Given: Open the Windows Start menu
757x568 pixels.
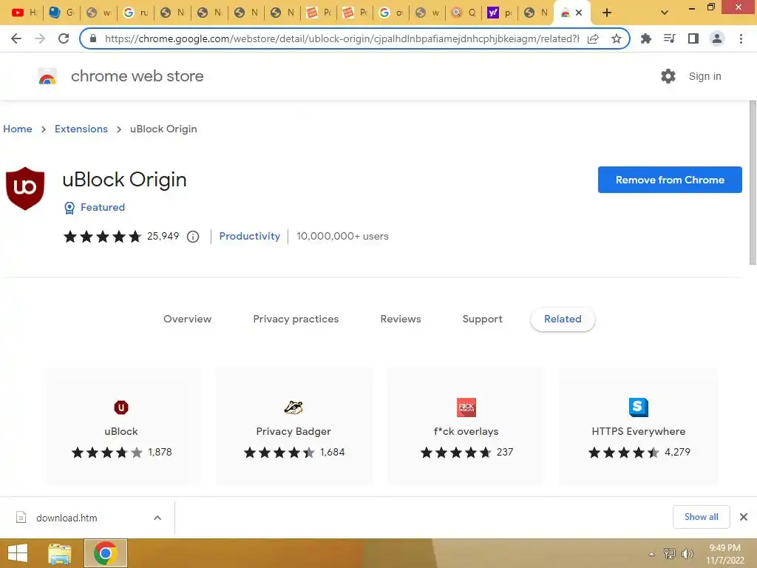Looking at the screenshot, I should 18,553.
